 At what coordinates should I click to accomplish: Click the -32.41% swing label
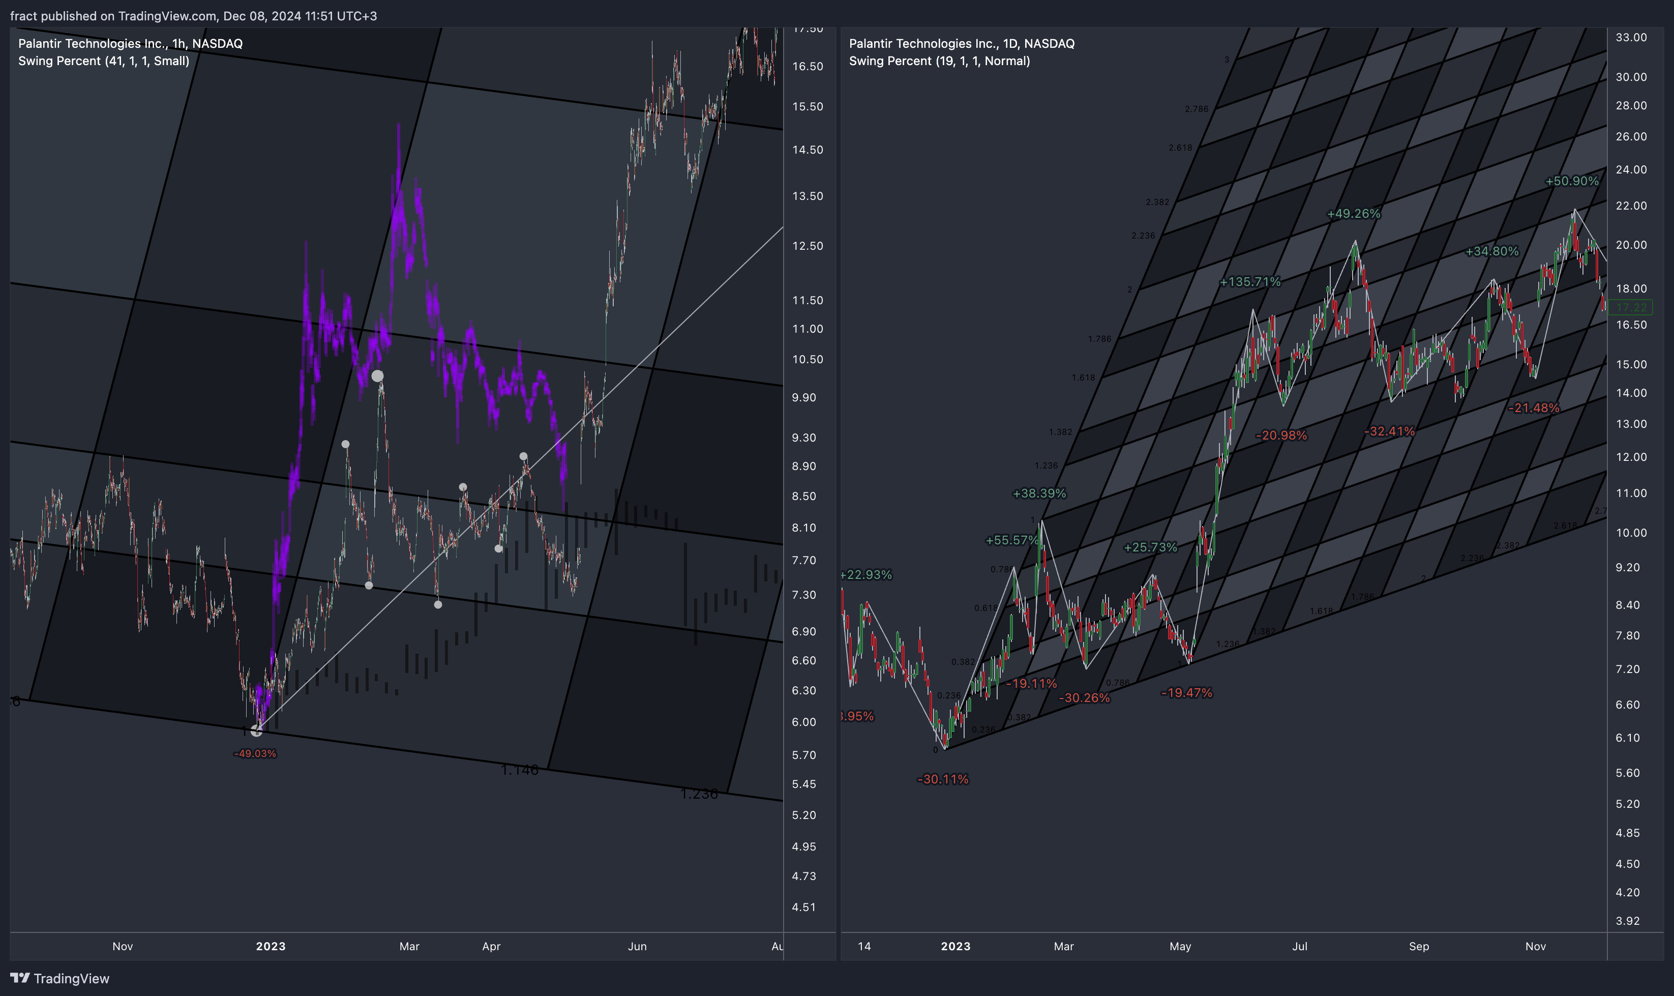pos(1390,431)
